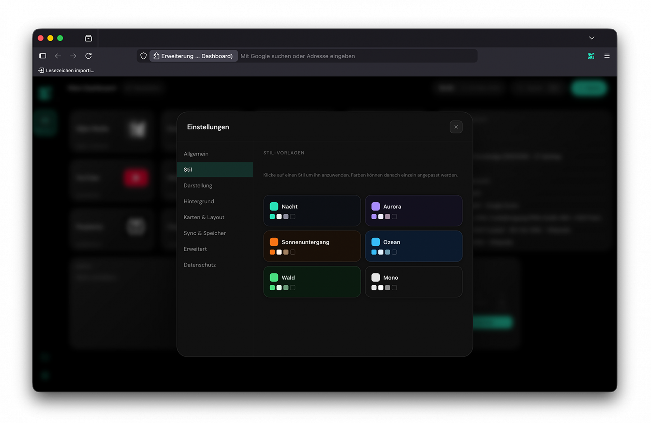Apply the Aurora theme
Screen dimensions: 651x423
[x=413, y=210]
